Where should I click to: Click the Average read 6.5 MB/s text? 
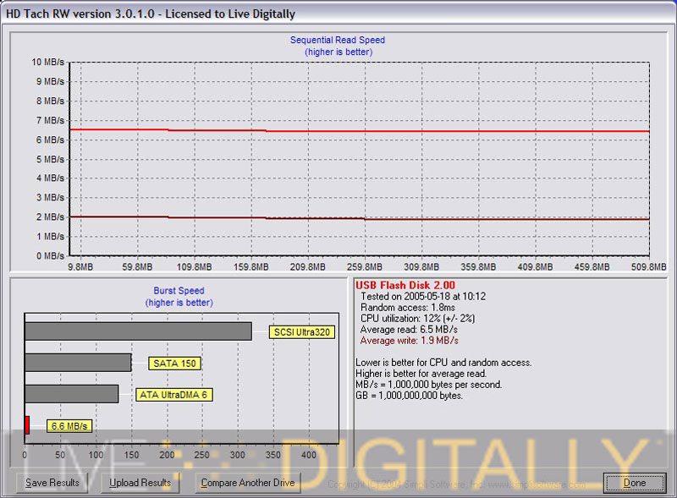[410, 329]
